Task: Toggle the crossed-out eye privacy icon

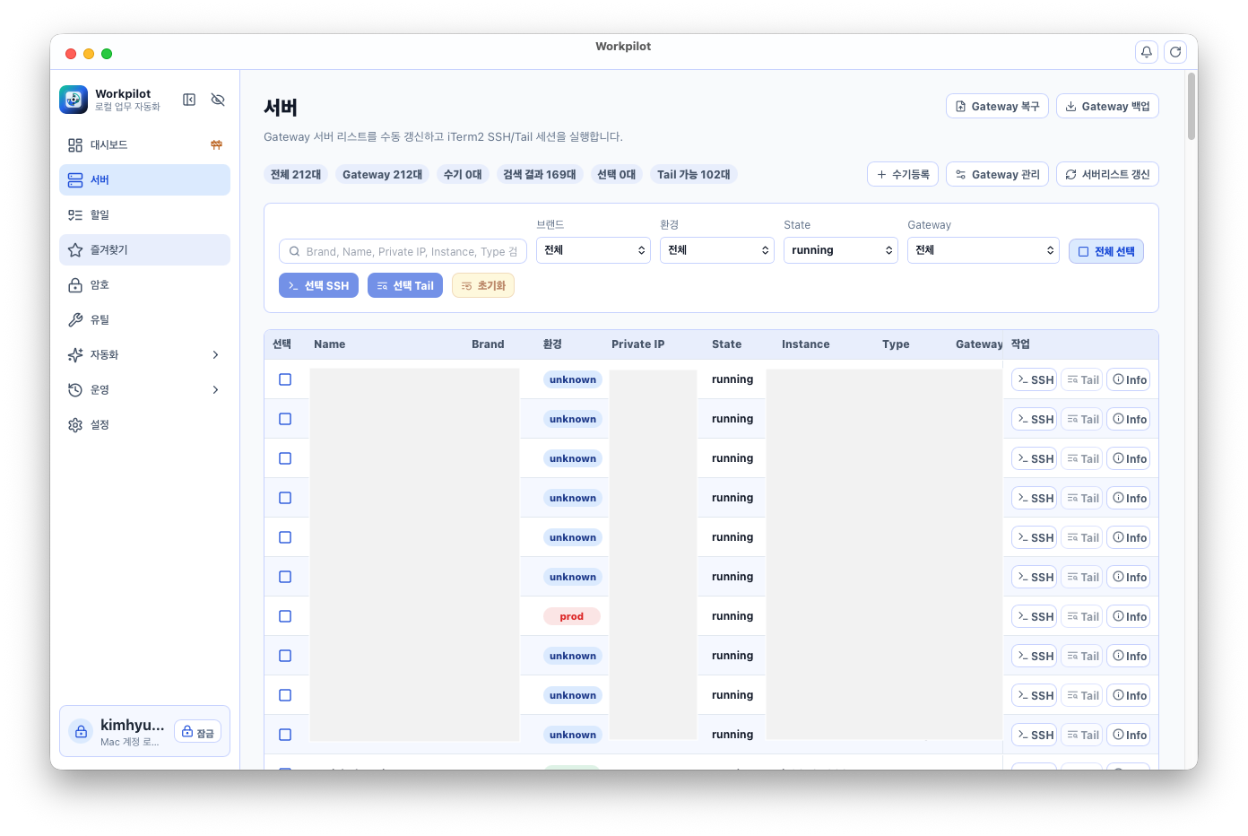Action: (x=218, y=100)
